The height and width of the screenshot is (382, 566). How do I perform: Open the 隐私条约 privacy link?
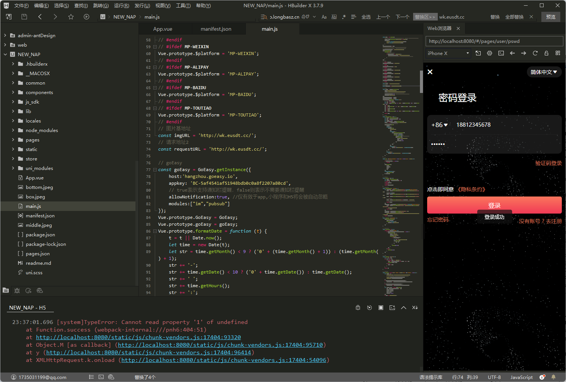[471, 189]
